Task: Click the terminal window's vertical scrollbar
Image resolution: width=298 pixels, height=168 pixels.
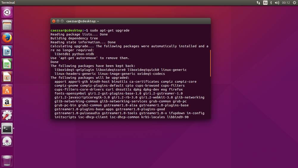Action: click(210, 63)
